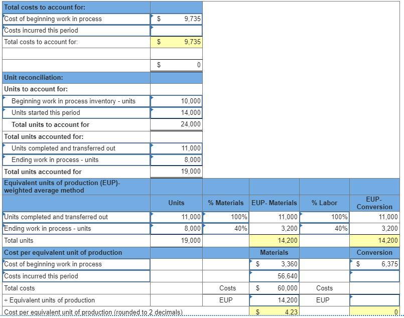Click the empty Conversion EUP divisor field
Viewport: 404px width, 318px height.
374,300
